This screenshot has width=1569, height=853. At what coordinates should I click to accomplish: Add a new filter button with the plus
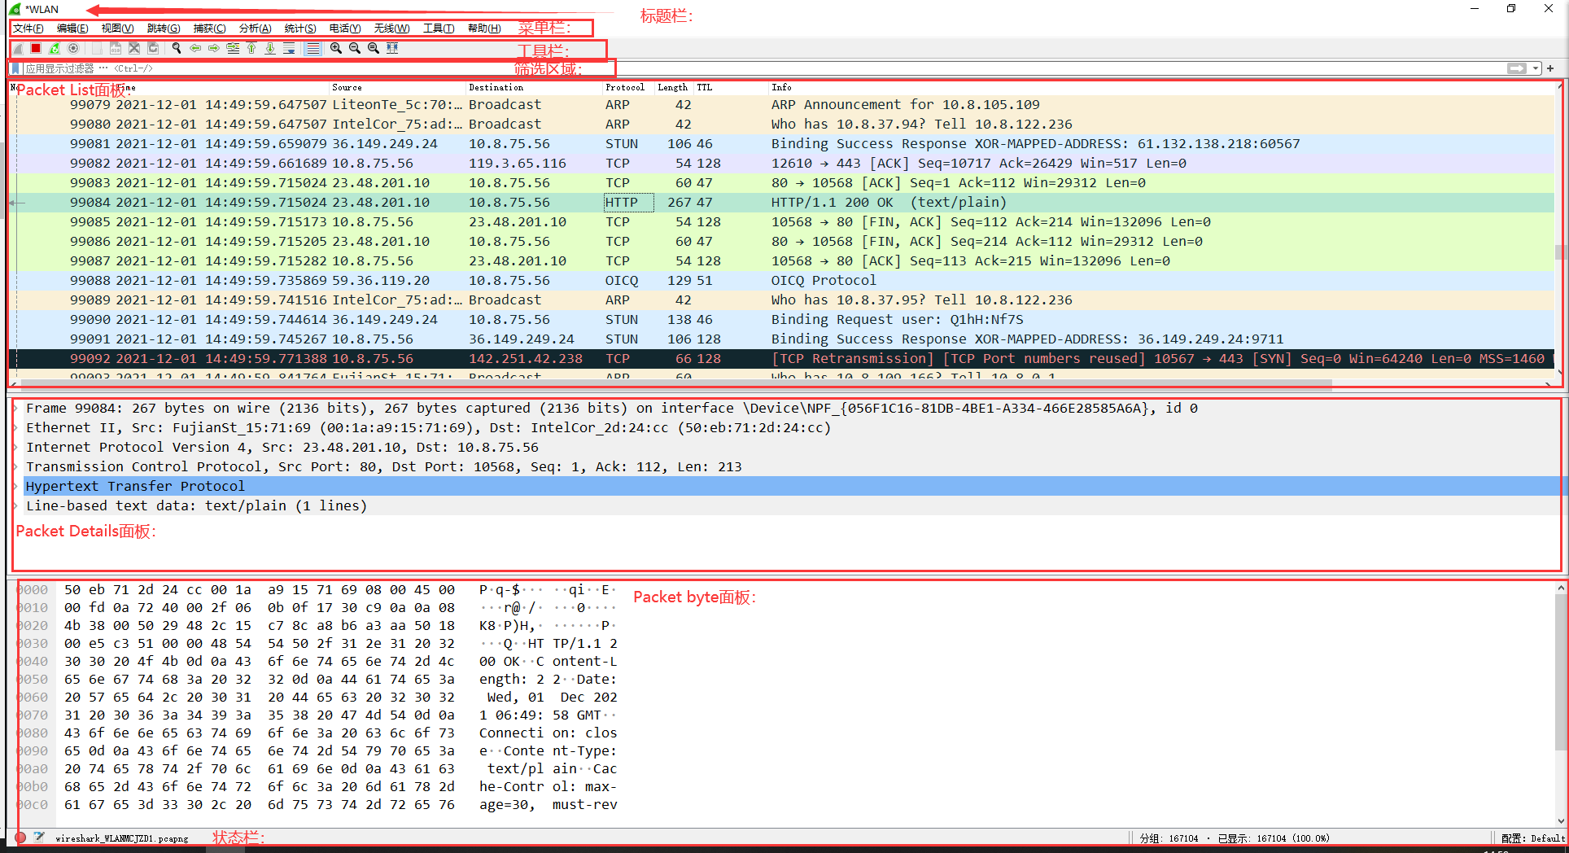pyautogui.click(x=1550, y=68)
